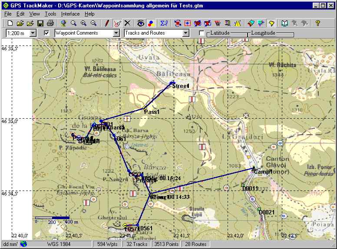
Task: Click the text lines list icon
Action: [x=228, y=23]
